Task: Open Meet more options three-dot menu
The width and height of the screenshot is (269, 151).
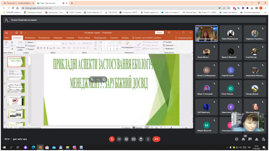Action: click(148, 139)
